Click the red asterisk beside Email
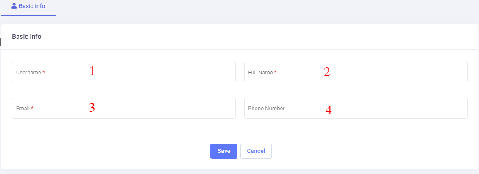 click(x=32, y=108)
